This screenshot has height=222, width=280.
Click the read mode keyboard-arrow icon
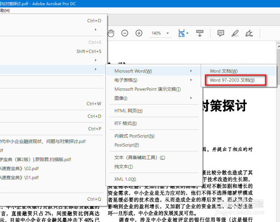coord(199,33)
